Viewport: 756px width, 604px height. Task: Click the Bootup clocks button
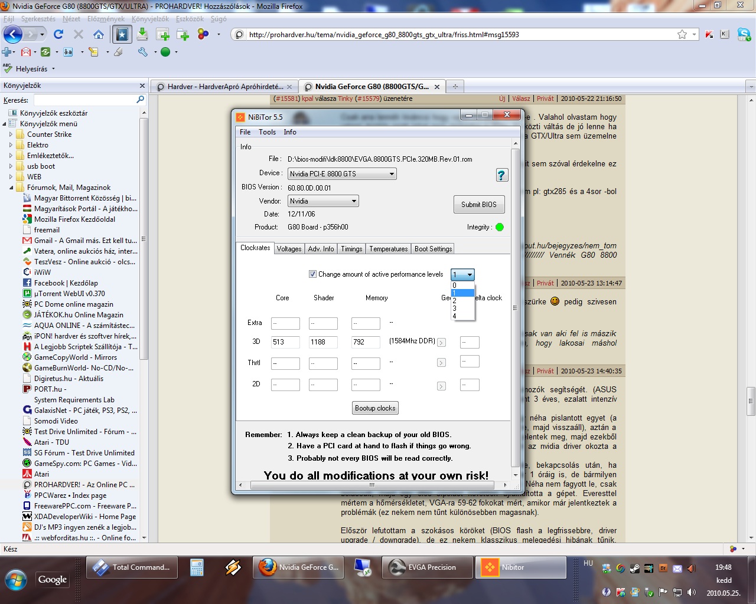(375, 408)
